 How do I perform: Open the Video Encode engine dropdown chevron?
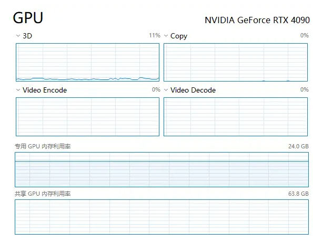(18, 90)
